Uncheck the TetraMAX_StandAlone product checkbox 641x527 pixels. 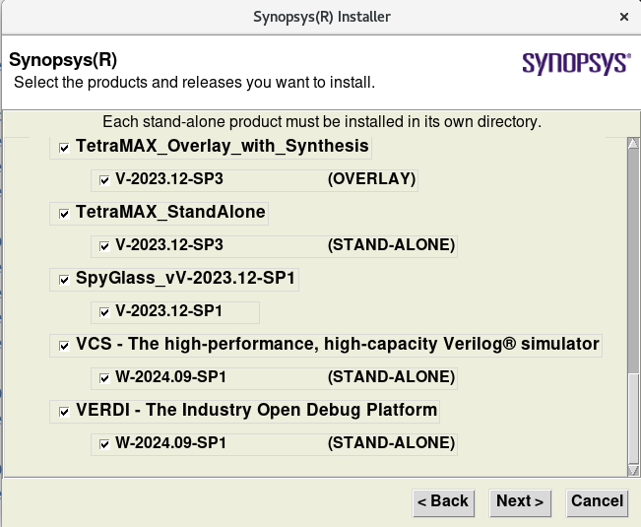(x=64, y=214)
